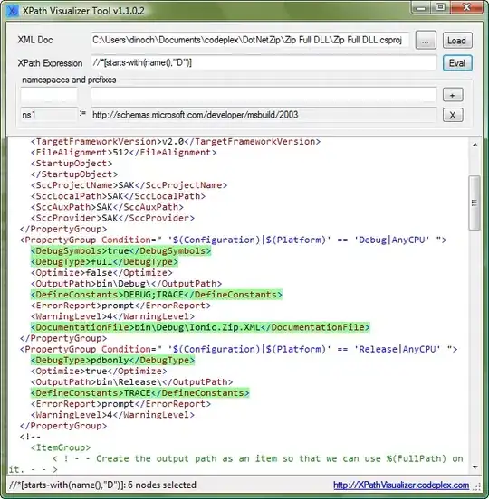Screen dimensions: 489x499
Task: Click the msbuild/2003 namespace URI field
Action: [264, 115]
